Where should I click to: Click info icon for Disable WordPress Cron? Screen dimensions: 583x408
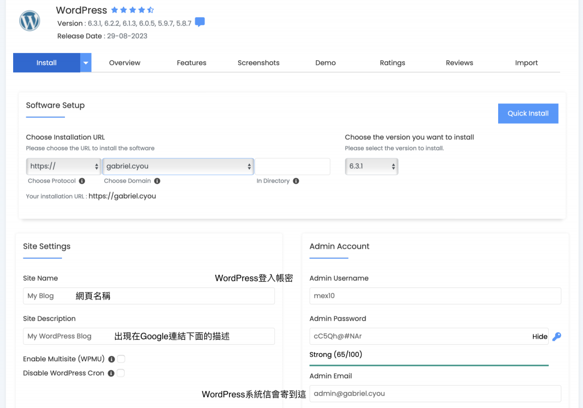pos(111,373)
